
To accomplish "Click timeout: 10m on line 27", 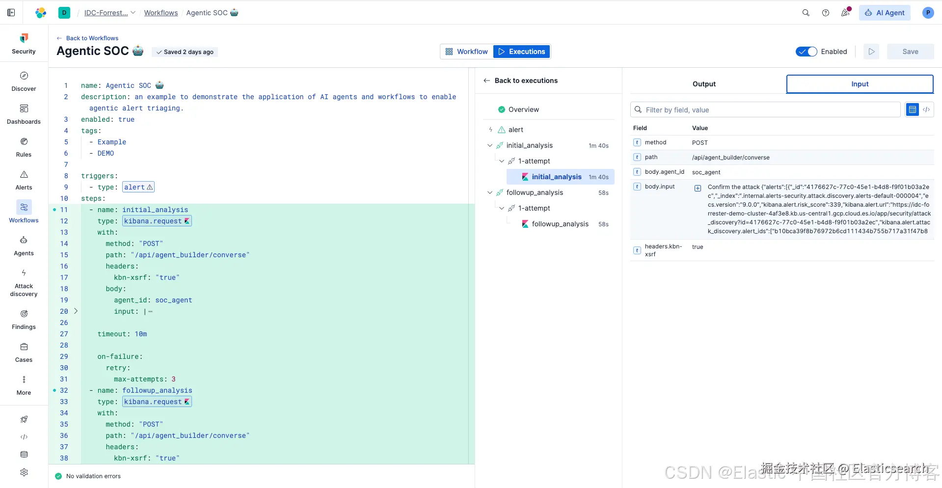I will click(122, 334).
